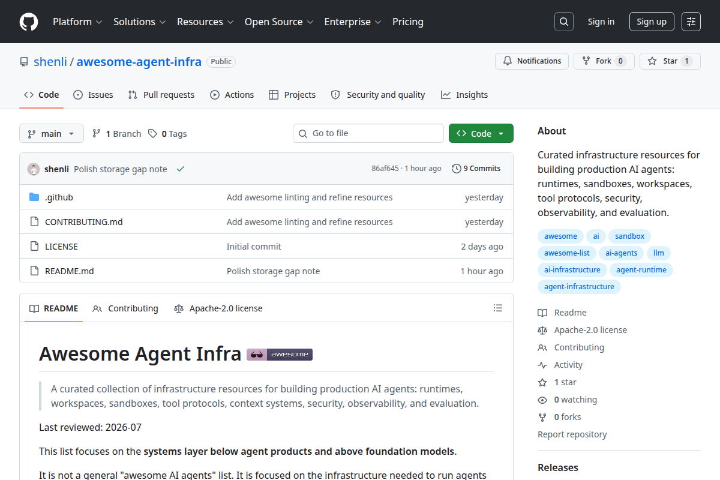Open the green Code dropdown button

pos(481,133)
